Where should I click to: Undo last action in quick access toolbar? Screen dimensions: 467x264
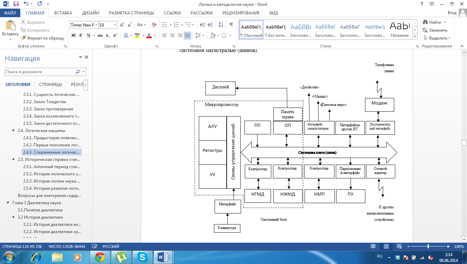point(26,4)
